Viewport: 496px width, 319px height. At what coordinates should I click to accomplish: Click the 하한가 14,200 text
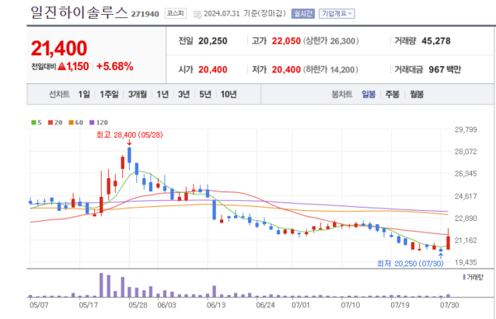tap(331, 69)
